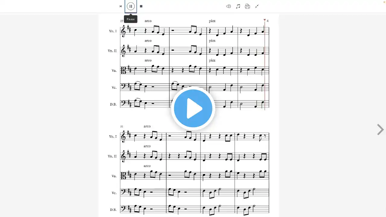Select the last measure of bottom Vn. I staff
The image size is (386, 217).
pos(252,137)
